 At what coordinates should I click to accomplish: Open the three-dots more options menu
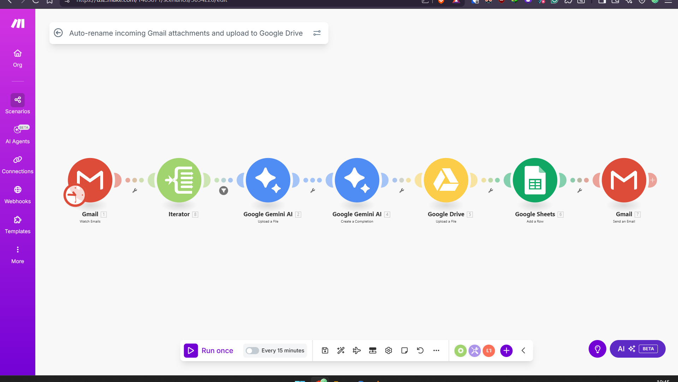436,351
